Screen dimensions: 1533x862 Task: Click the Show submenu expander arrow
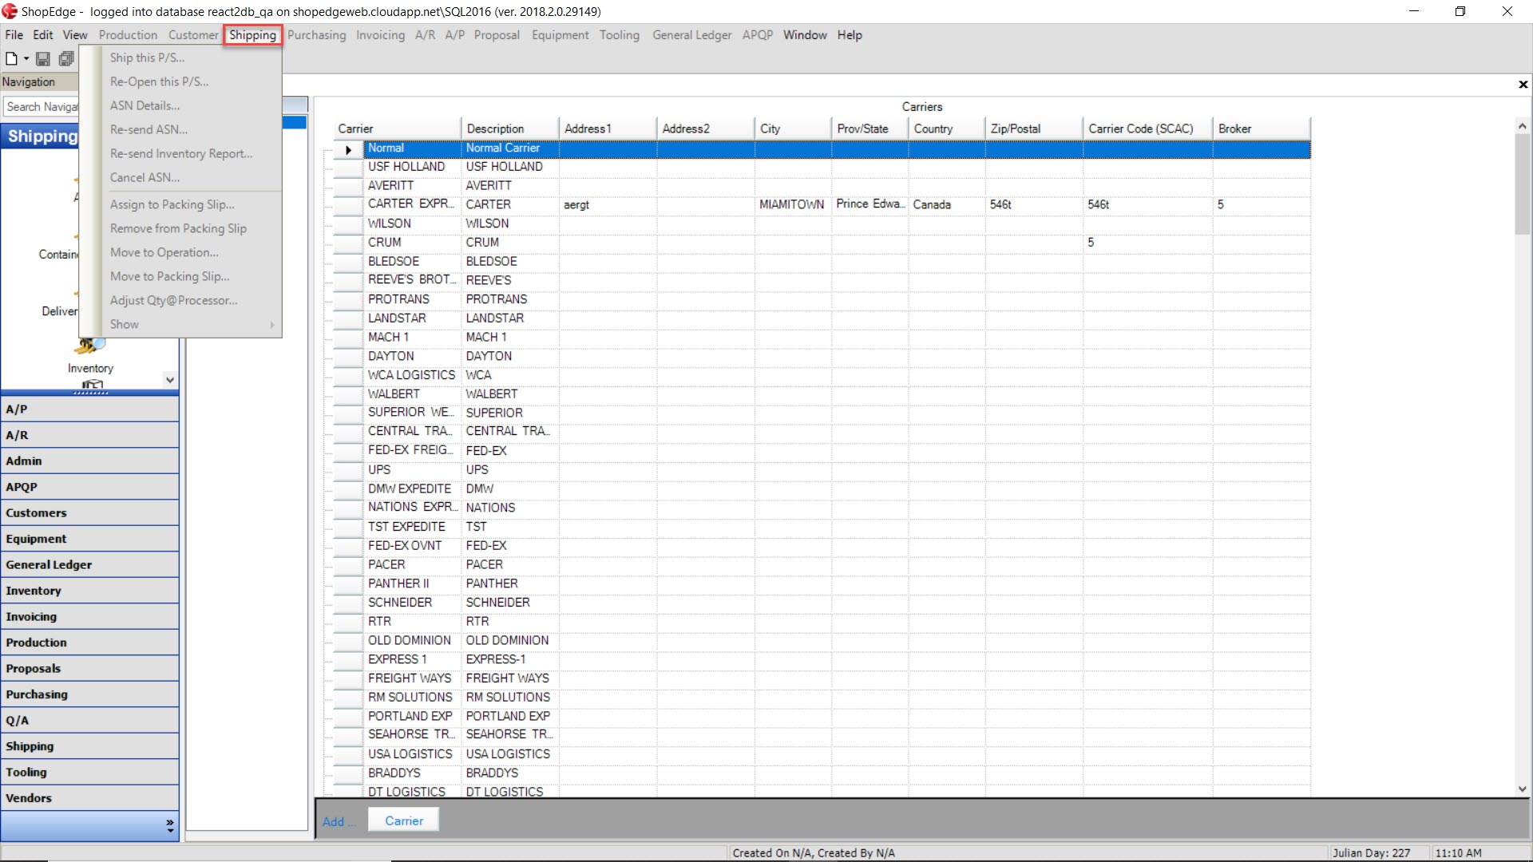click(271, 324)
